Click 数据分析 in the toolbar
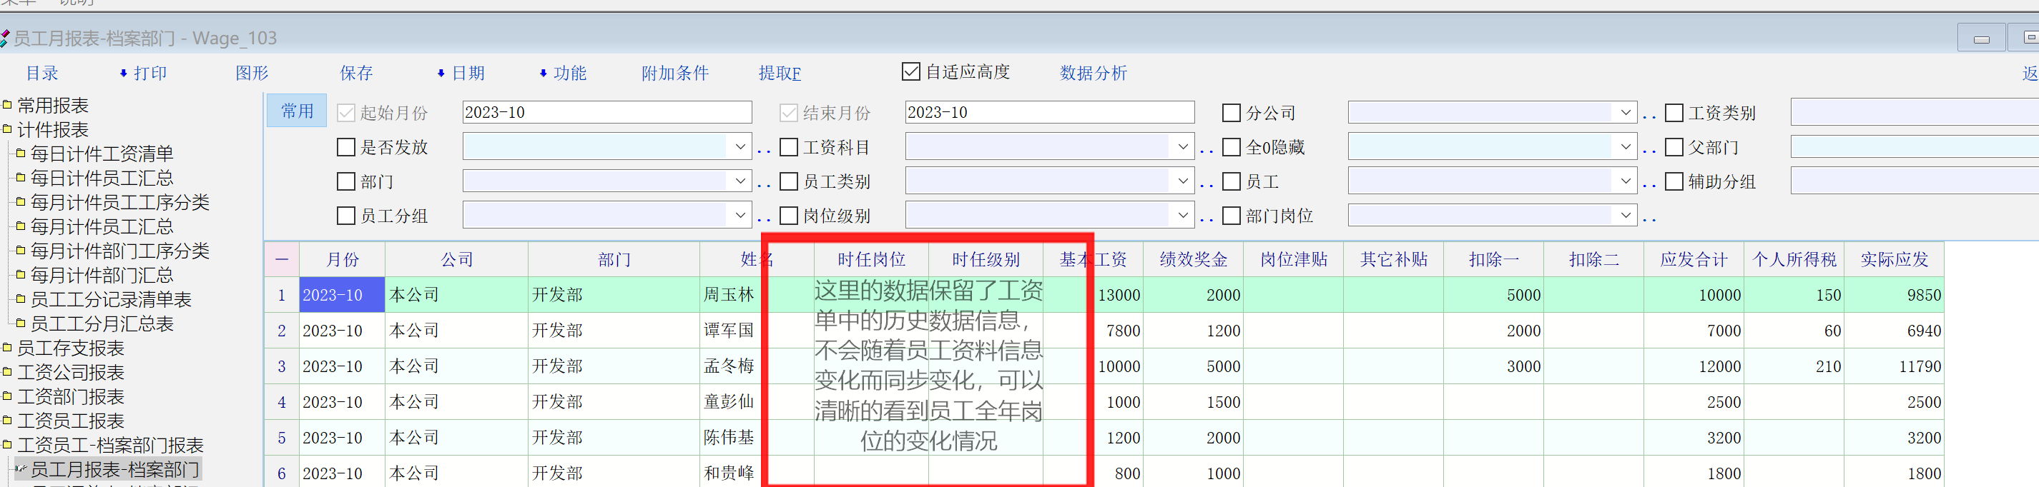Screen dimensions: 2039x487 tap(1093, 74)
